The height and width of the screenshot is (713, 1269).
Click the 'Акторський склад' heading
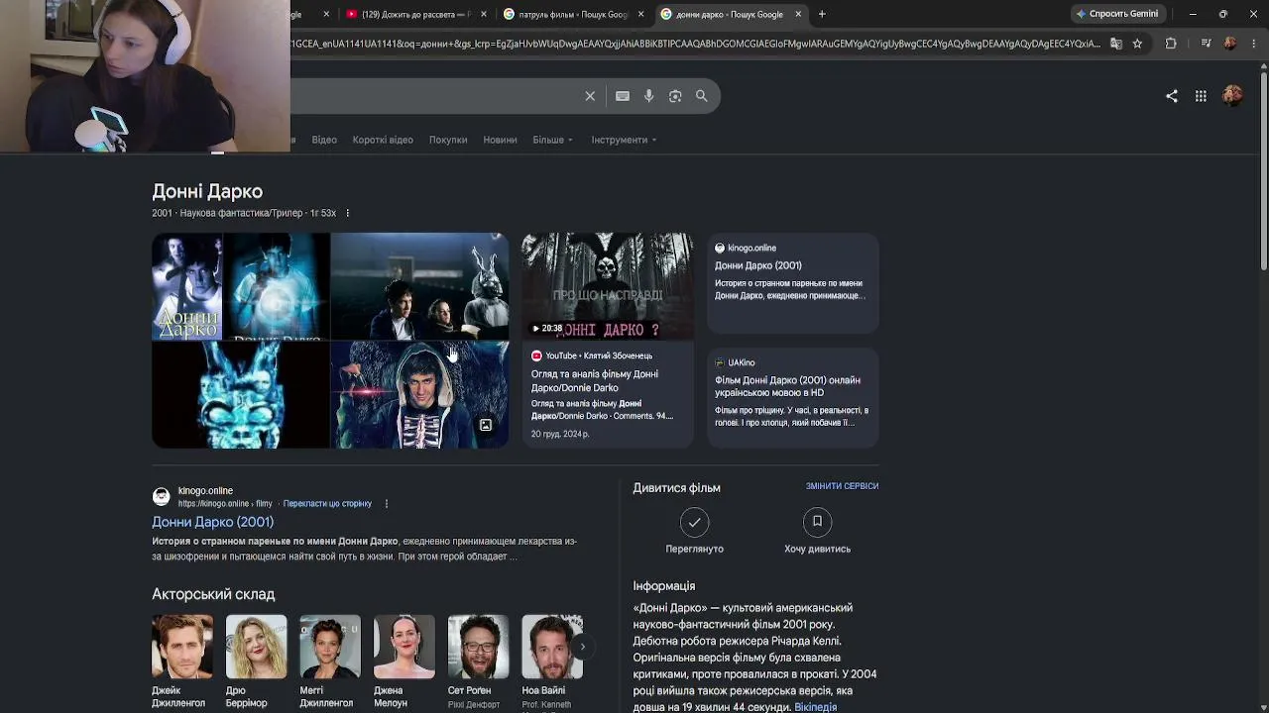point(213,594)
